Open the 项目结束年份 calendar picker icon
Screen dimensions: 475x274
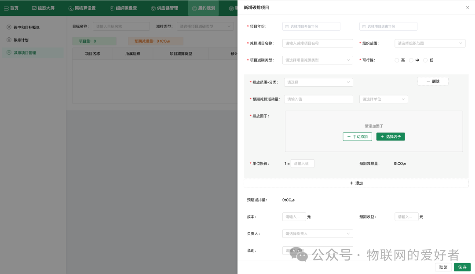coord(363,26)
